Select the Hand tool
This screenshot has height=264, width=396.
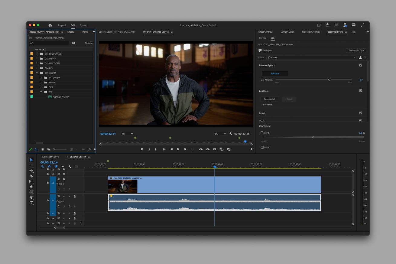click(31, 197)
